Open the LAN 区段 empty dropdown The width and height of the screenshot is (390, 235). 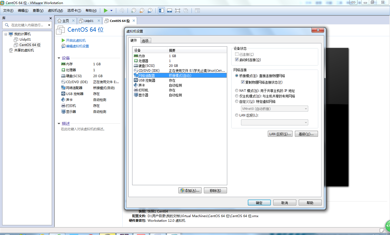(x=274, y=122)
